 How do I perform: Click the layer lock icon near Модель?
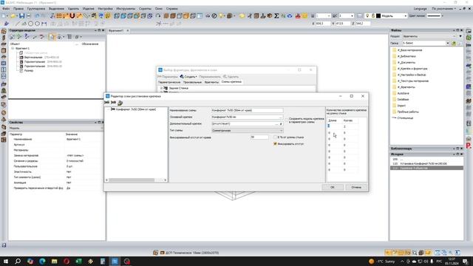(x=372, y=16)
